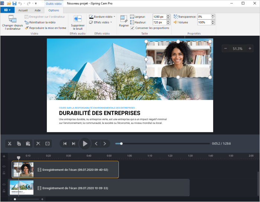Image resolution: width=260 pixels, height=202 pixels.
Task: Zoom out the timeline with minus
Action: [11, 199]
